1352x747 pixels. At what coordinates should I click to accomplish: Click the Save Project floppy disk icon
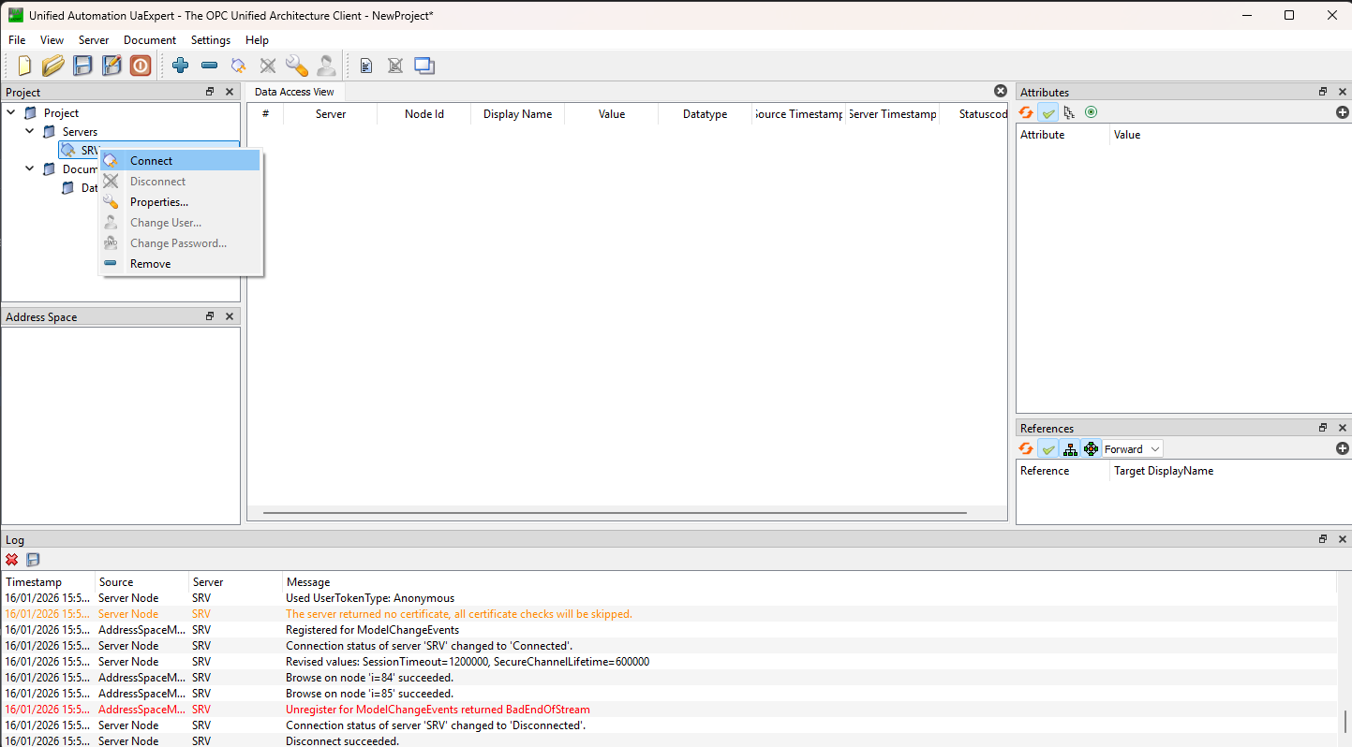(83, 66)
